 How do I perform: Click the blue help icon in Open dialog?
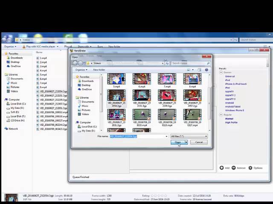[x=206, y=70]
